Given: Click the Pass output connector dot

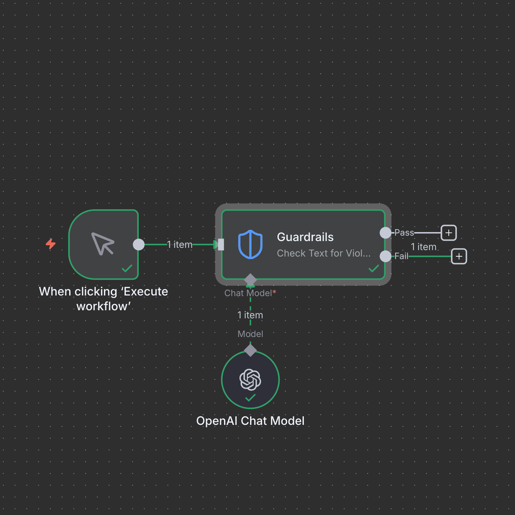Looking at the screenshot, I should click(385, 232).
